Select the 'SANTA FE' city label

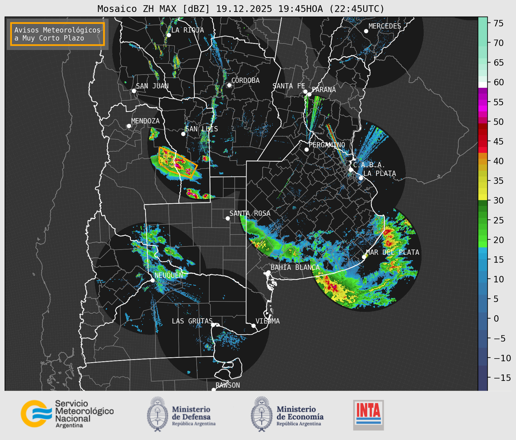[289, 86]
